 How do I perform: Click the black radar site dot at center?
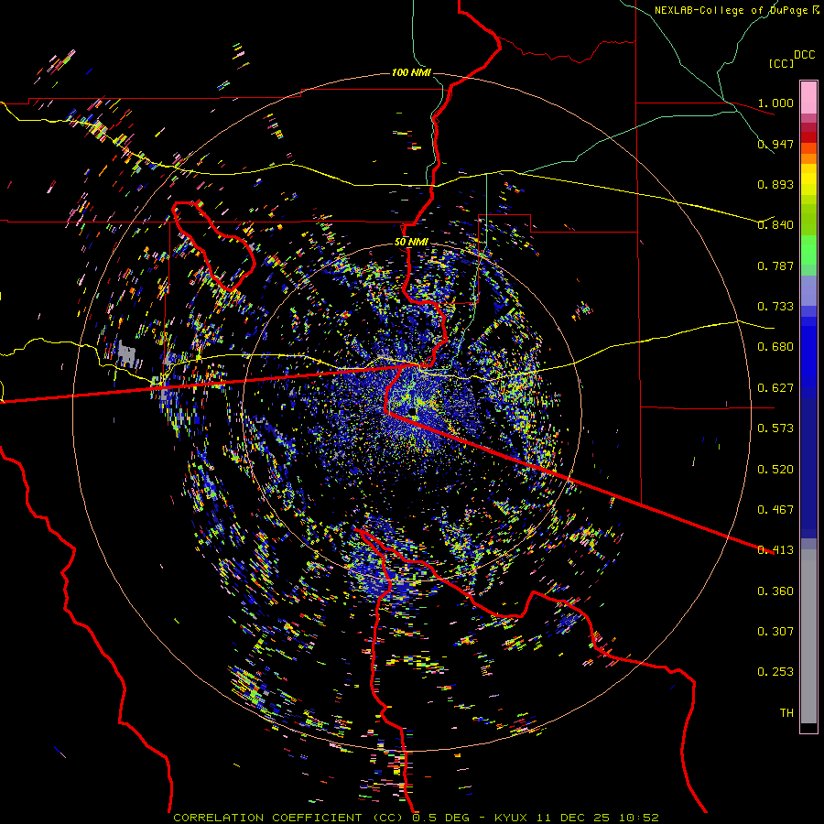(413, 411)
